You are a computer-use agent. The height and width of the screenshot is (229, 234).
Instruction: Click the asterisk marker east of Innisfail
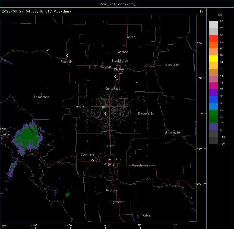[136, 82]
